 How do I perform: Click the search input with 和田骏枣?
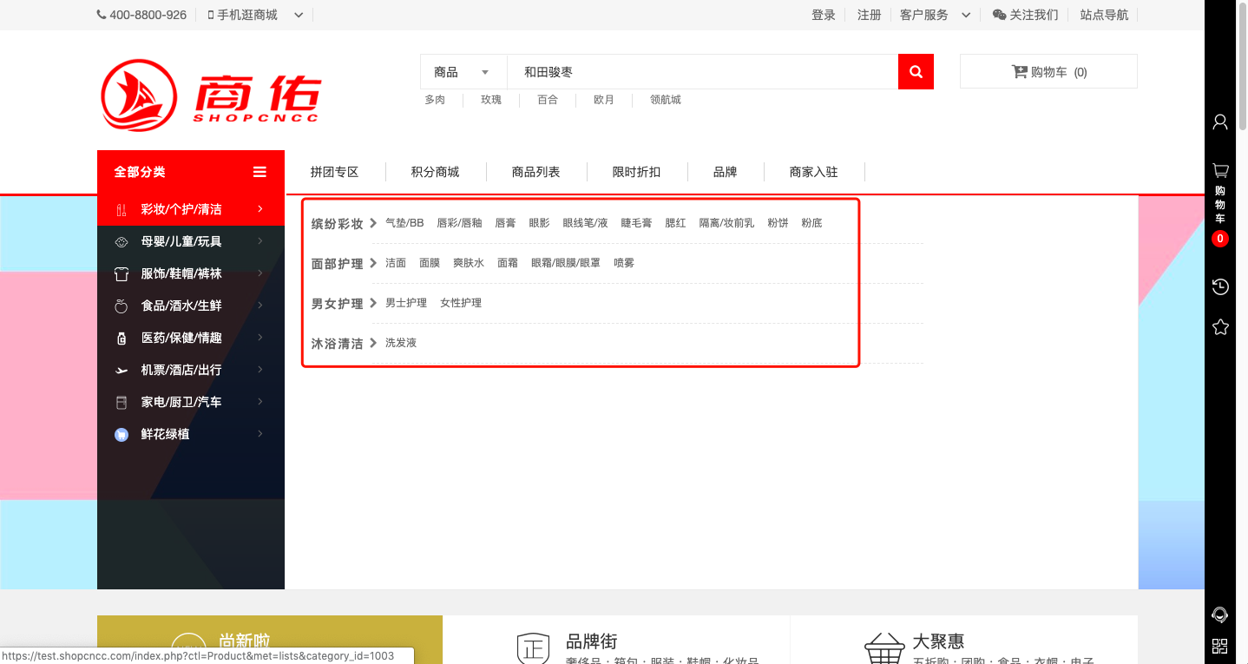tap(703, 72)
